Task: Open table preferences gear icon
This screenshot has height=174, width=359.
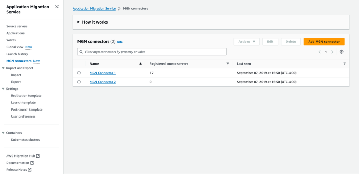Action: coord(341,52)
